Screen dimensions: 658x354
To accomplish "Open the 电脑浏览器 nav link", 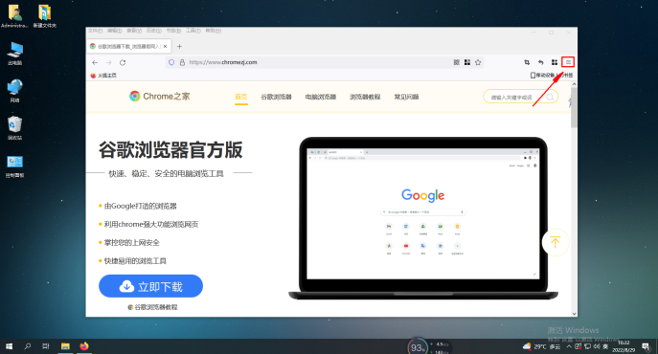I will (321, 97).
